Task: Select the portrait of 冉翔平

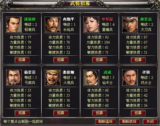Action: pos(52,25)
